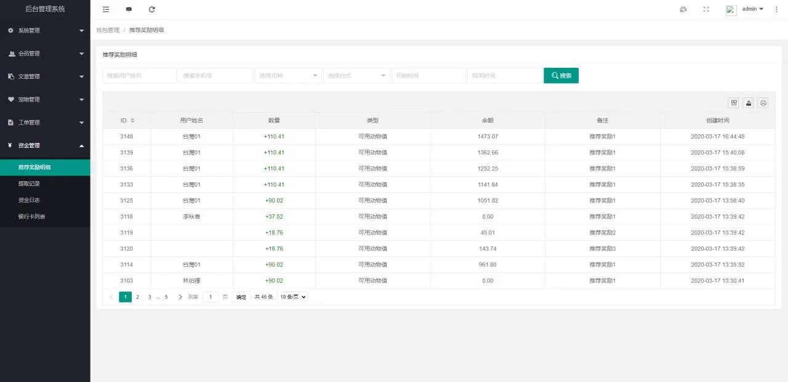
Task: Click the 搜索用户姓名 input field
Action: [140, 76]
